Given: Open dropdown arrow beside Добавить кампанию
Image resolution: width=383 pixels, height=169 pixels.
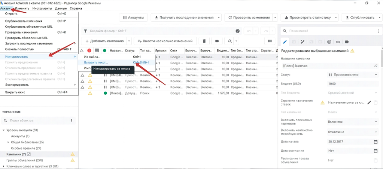Looking at the screenshot, I should 129,41.
